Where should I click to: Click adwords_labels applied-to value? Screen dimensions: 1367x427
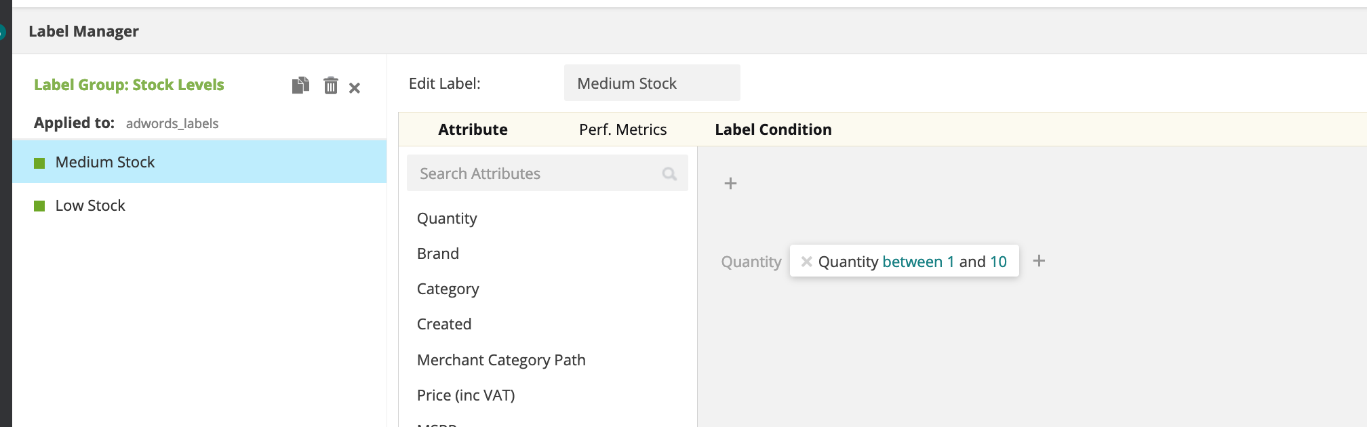tap(172, 123)
